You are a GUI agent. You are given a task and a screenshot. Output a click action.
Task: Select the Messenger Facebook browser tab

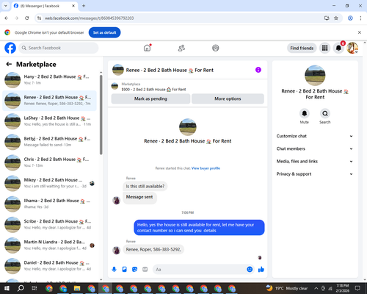coord(44,6)
